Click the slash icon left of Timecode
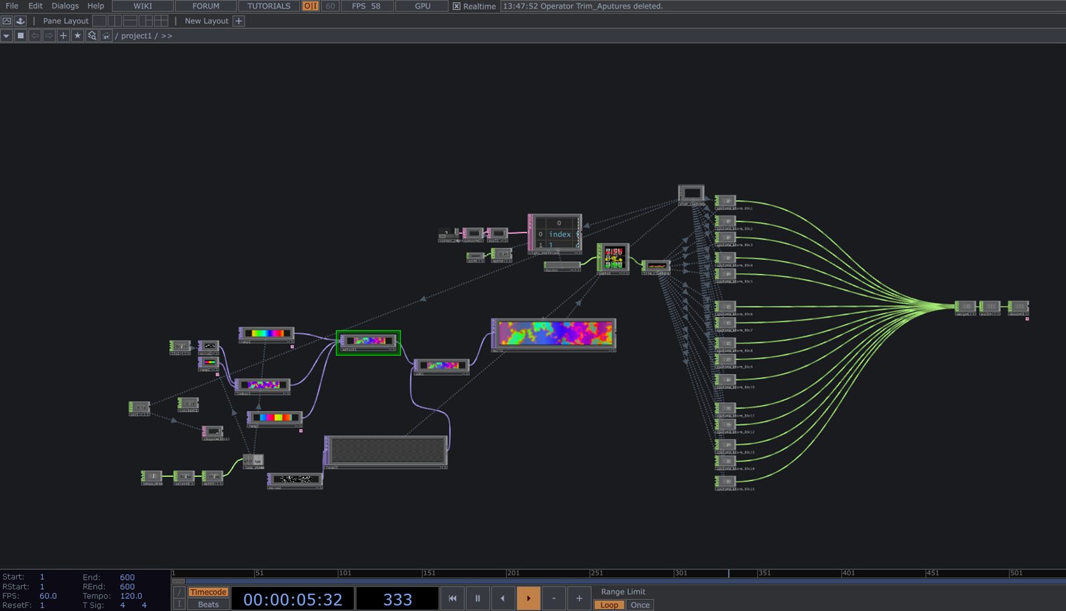 [179, 592]
